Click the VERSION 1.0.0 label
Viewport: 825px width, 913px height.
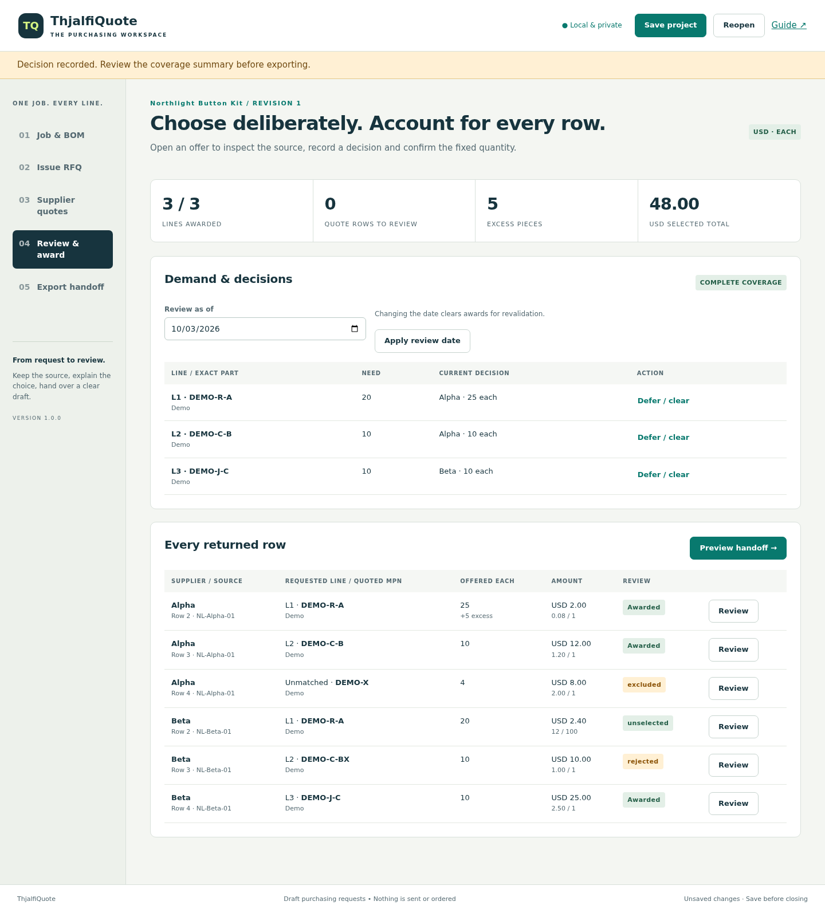37,418
